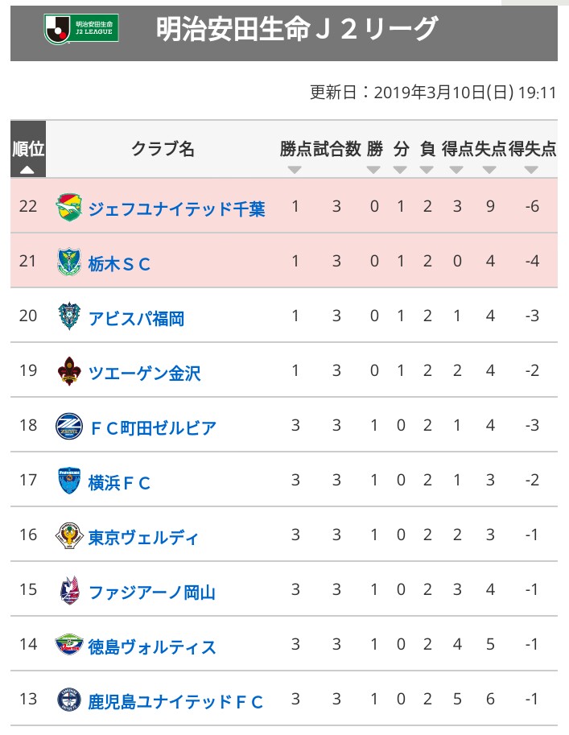Click the Kagoshima United FC club crest

[x=69, y=700]
